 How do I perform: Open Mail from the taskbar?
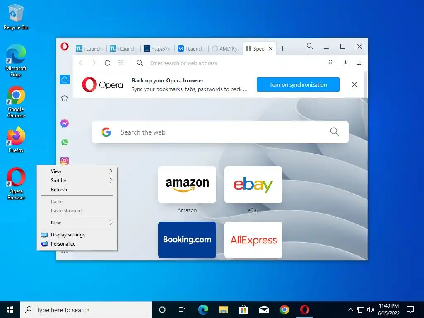coord(264,310)
